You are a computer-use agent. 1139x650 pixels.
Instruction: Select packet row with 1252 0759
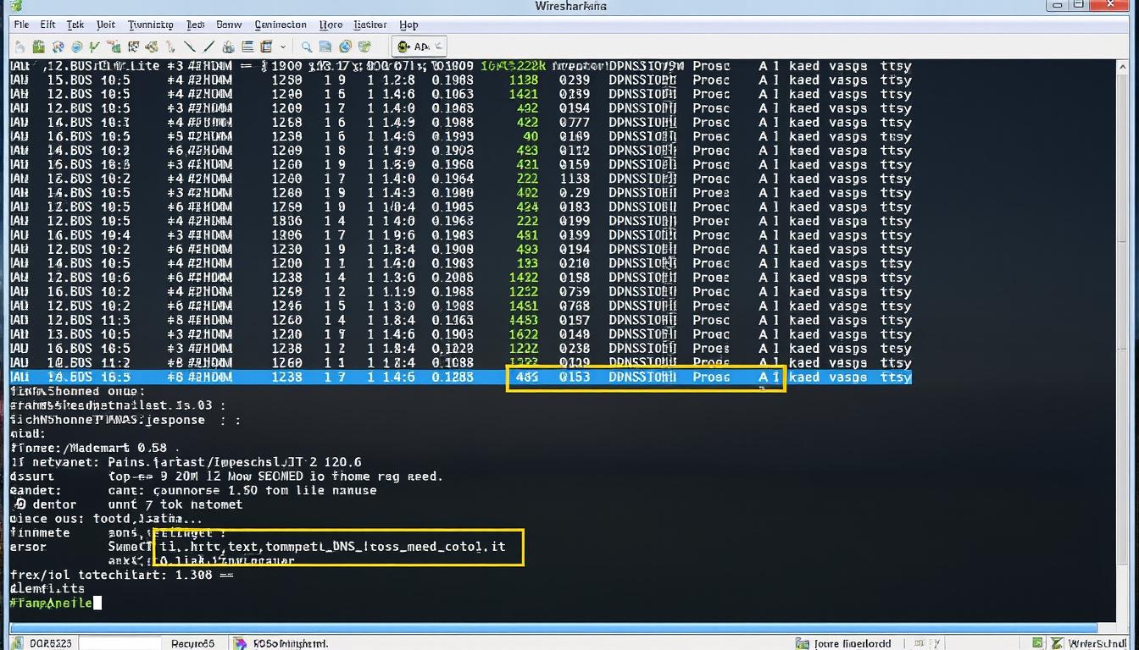[460, 292]
